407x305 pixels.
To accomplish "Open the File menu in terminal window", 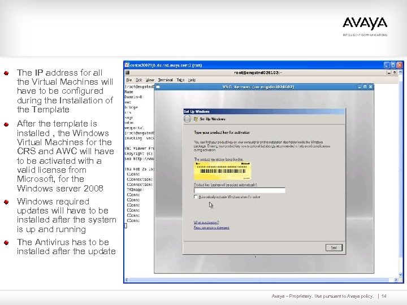I will click(129, 80).
